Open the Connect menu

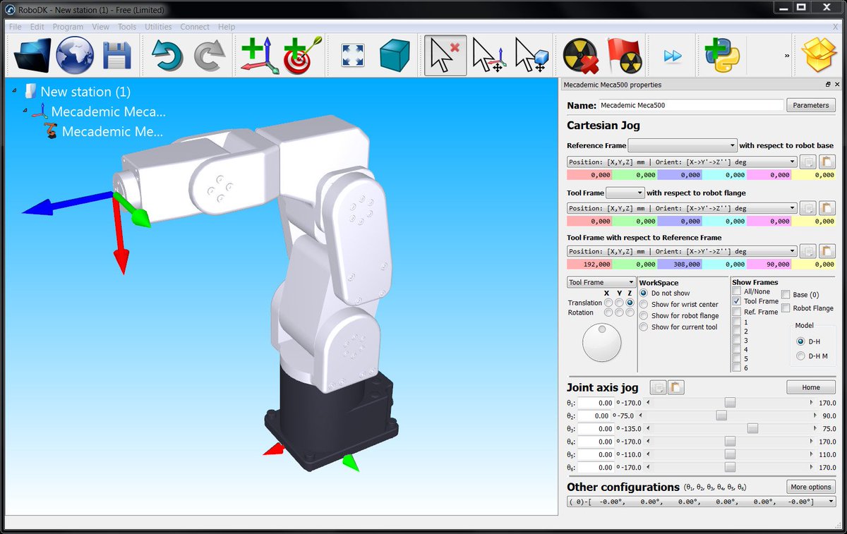(x=195, y=27)
